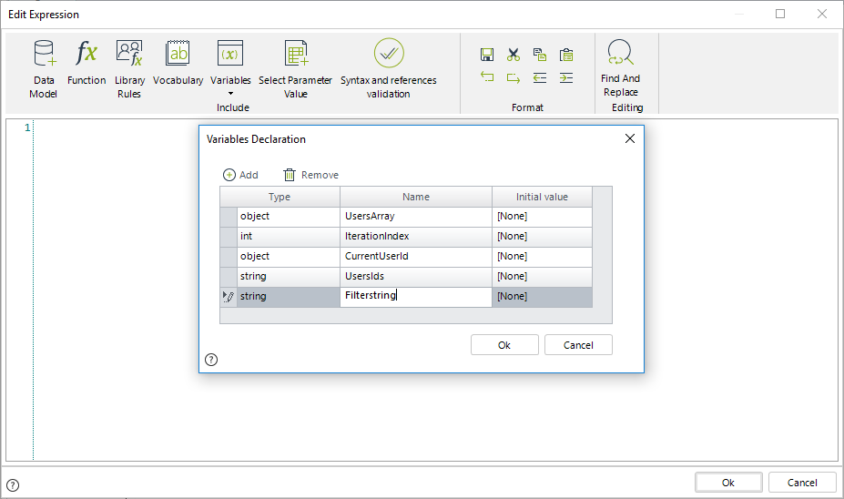Viewport: 844px width, 499px height.
Task: Open the Vocabulary tool
Action: coord(178,63)
